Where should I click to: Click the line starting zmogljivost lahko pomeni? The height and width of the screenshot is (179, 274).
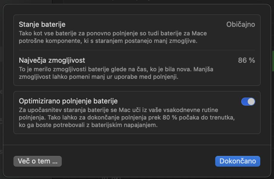pos(99,77)
